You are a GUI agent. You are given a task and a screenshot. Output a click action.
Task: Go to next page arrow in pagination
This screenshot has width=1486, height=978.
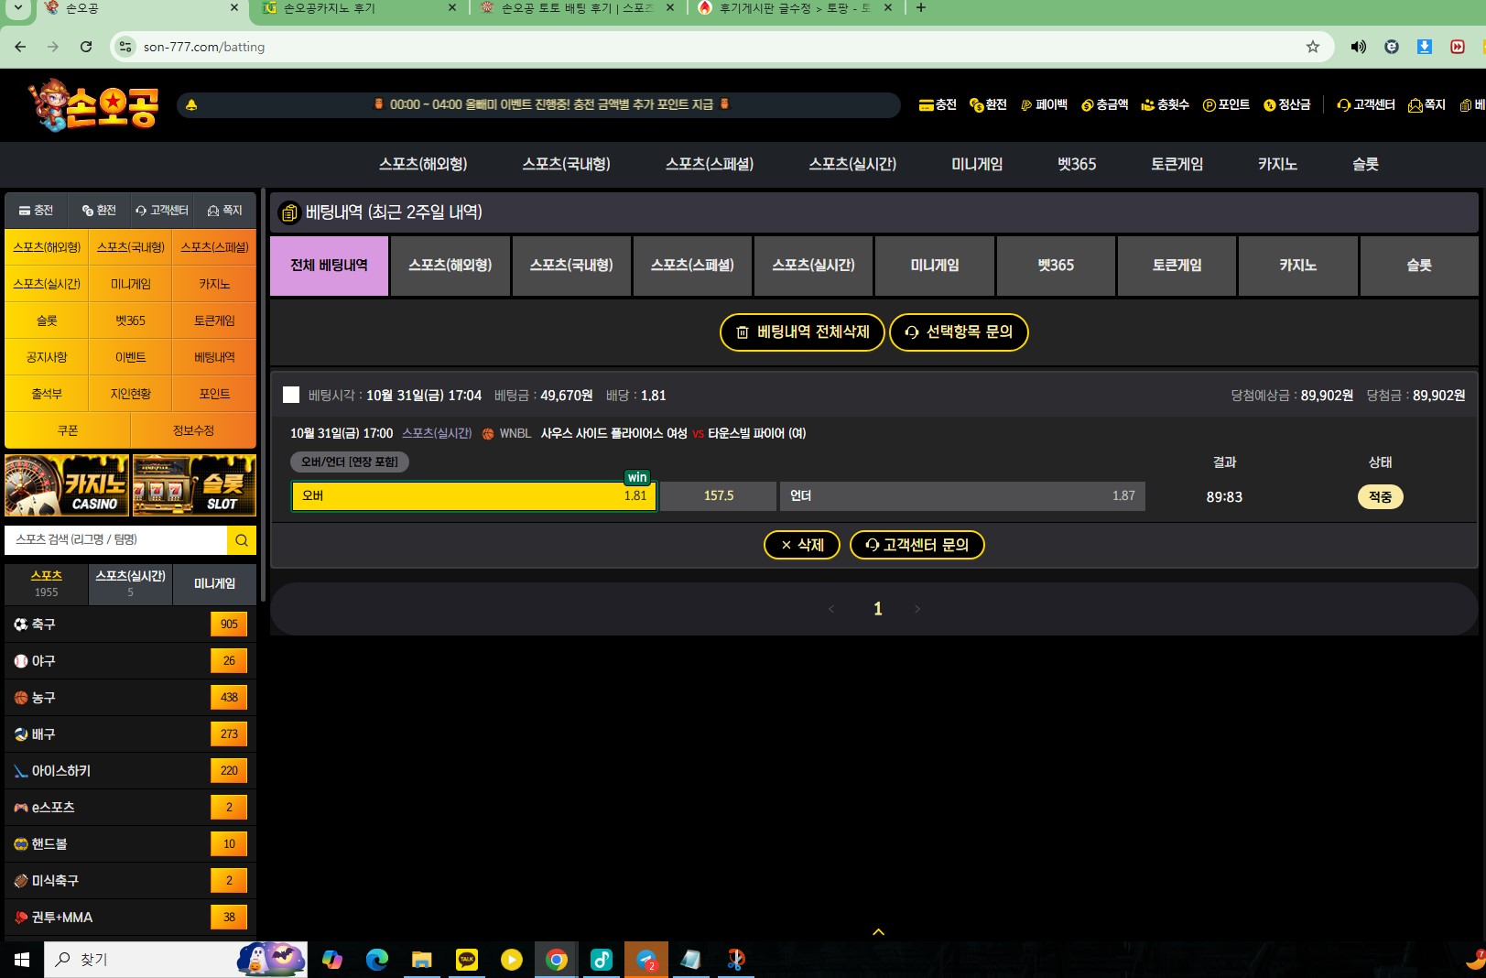tap(917, 609)
